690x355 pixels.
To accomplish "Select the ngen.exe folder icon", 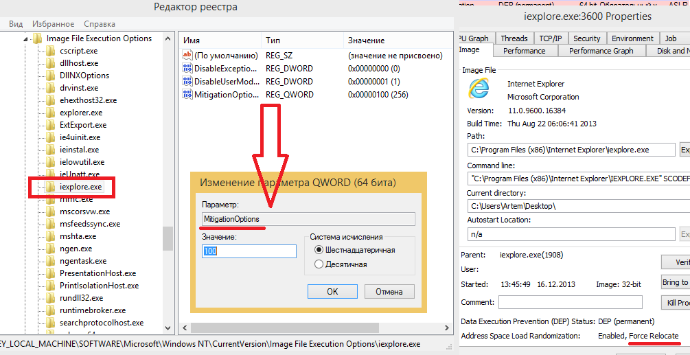I will point(51,248).
